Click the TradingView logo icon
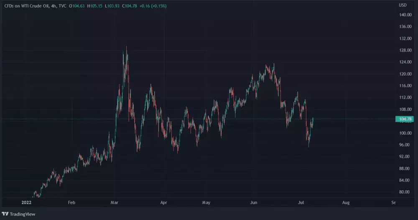The width and height of the screenshot is (418, 220). [x=5, y=214]
